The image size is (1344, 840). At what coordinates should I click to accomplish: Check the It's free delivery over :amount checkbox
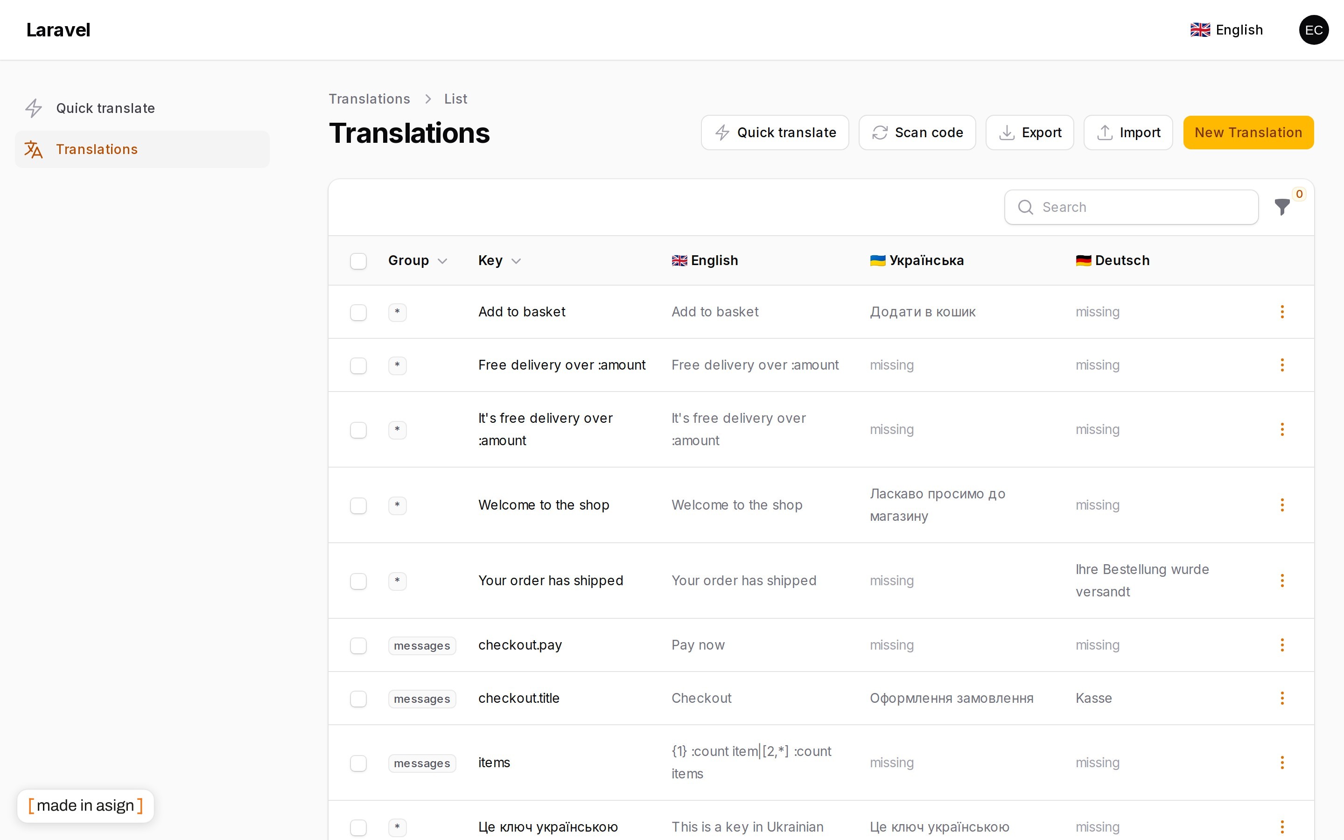(358, 430)
